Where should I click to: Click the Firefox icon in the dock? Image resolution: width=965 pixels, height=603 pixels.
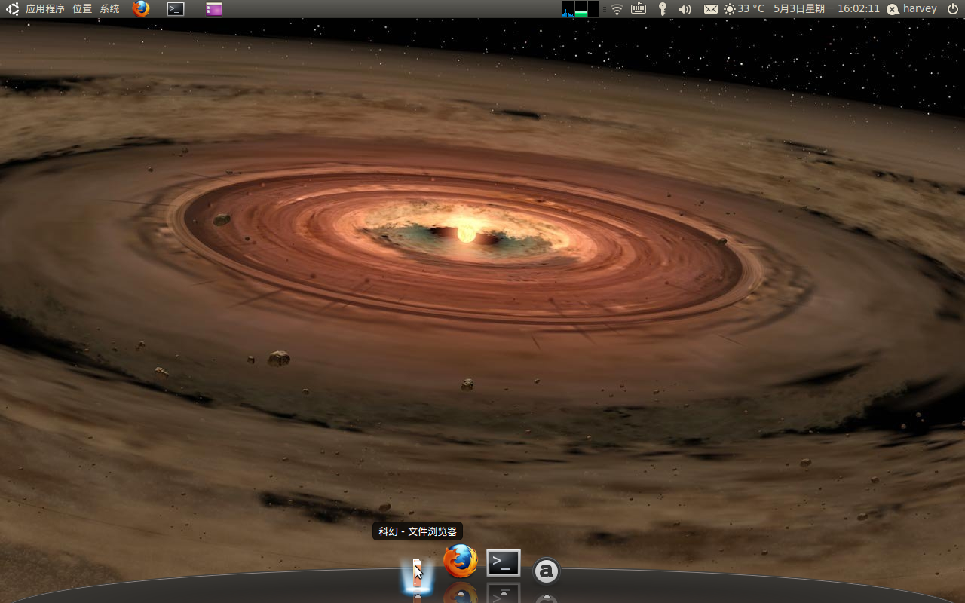pos(461,562)
